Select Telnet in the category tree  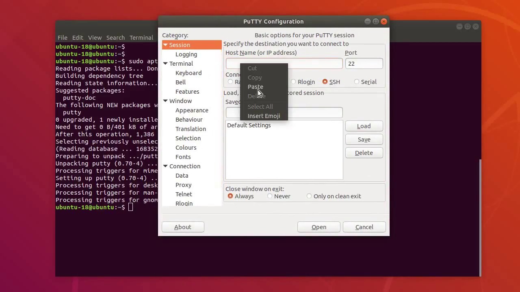(x=184, y=194)
